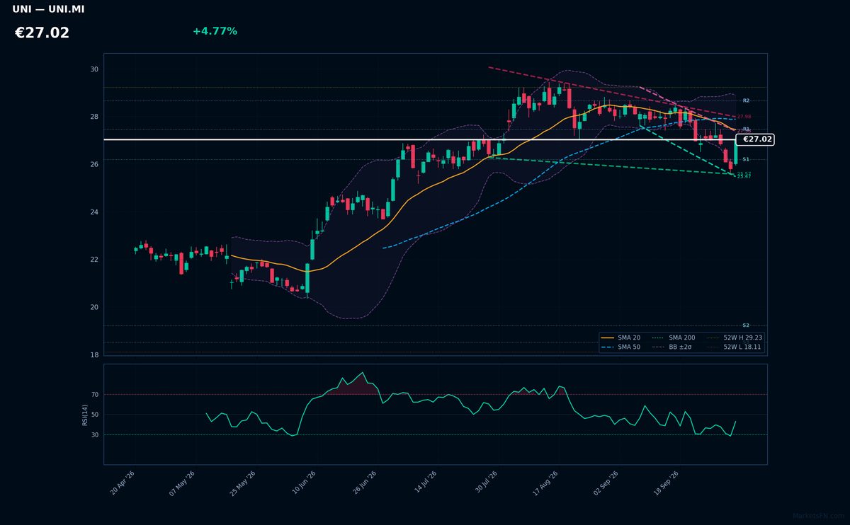Click the RSI 50 level label
This screenshot has height=525, width=850.
click(x=94, y=415)
